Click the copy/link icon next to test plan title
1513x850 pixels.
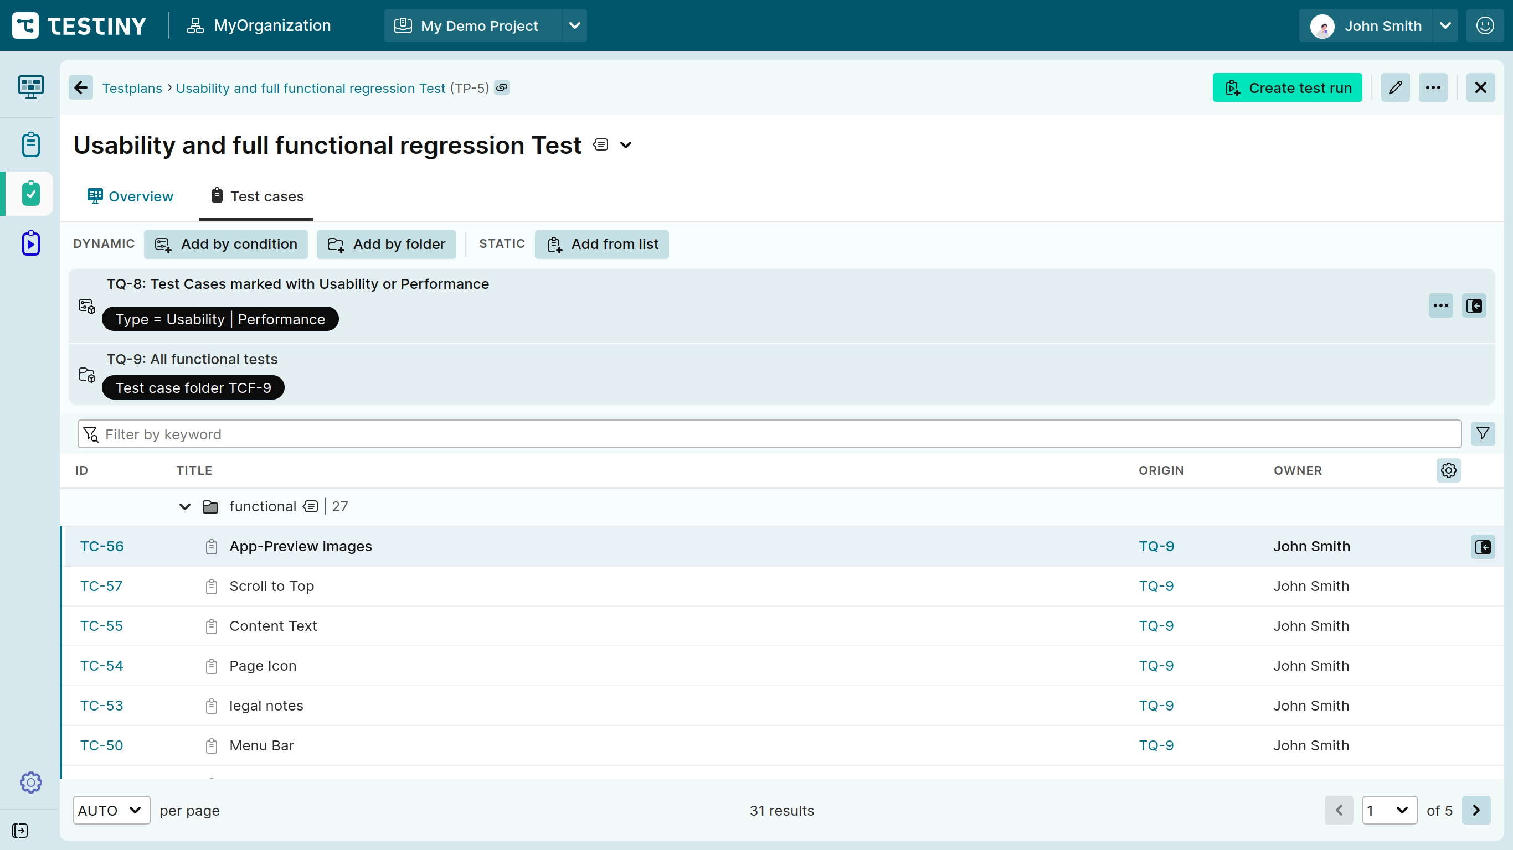point(503,88)
